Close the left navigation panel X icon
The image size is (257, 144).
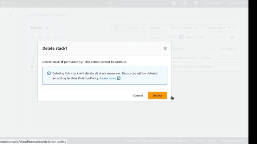click(10, 14)
